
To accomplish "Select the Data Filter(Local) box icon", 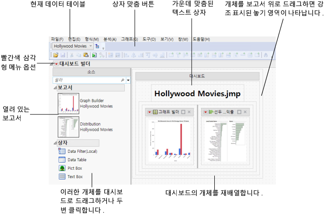I will point(62,151).
